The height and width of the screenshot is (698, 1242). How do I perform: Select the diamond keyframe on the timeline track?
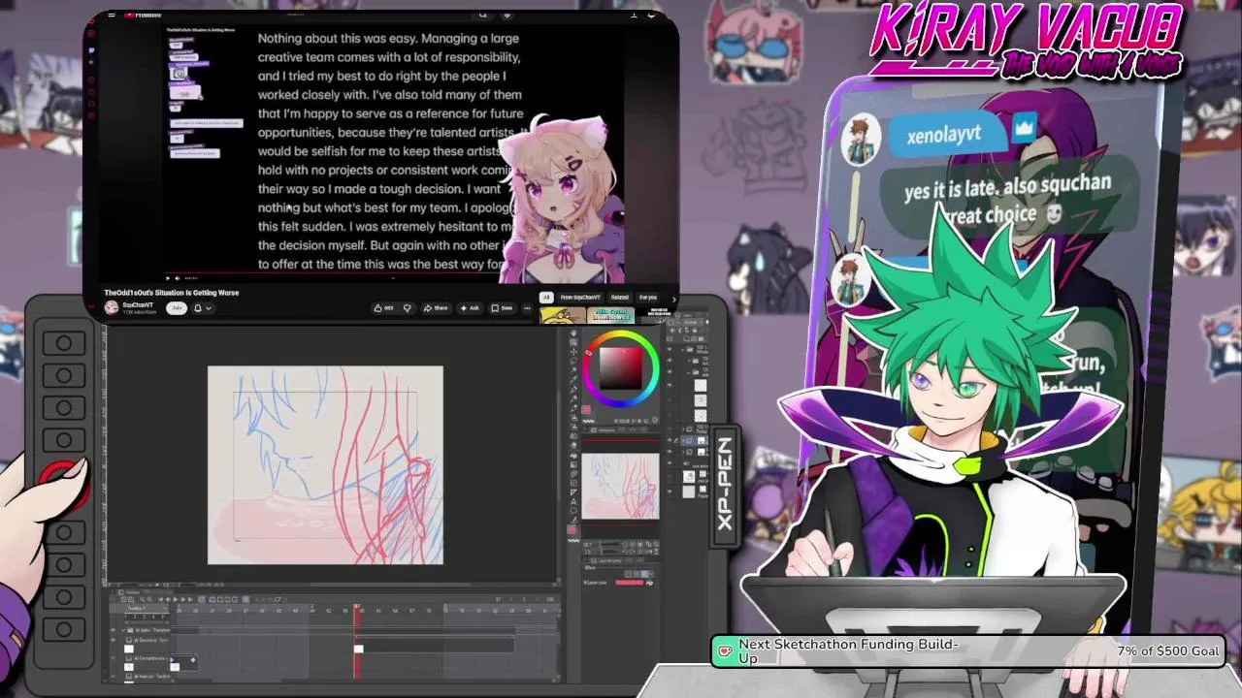193,659
